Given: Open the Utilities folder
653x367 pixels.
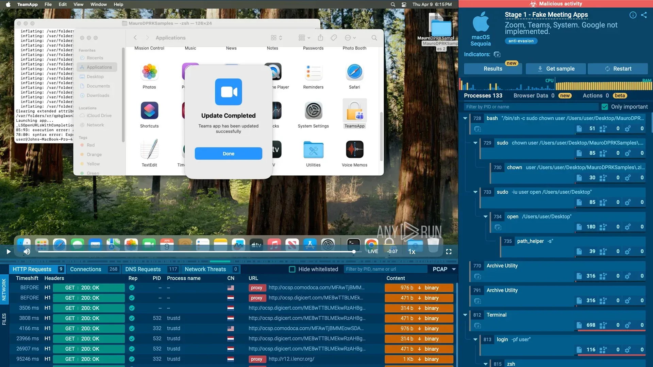Looking at the screenshot, I should pyautogui.click(x=313, y=150).
